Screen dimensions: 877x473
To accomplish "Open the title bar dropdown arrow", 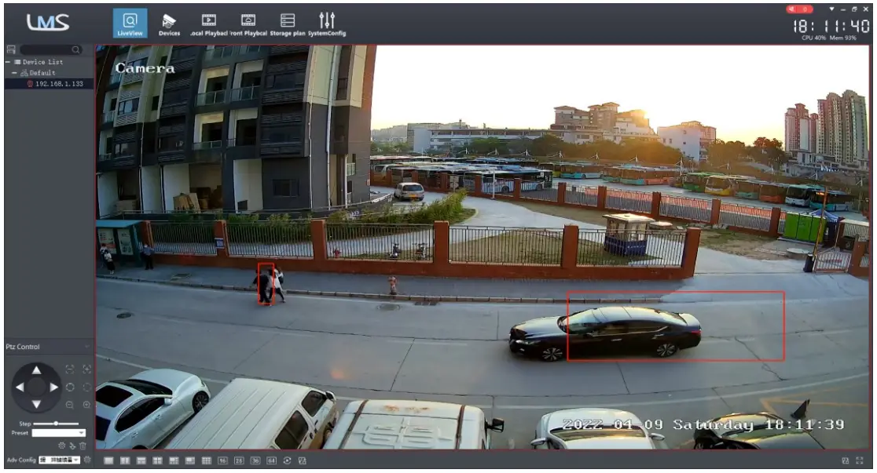I will (831, 9).
